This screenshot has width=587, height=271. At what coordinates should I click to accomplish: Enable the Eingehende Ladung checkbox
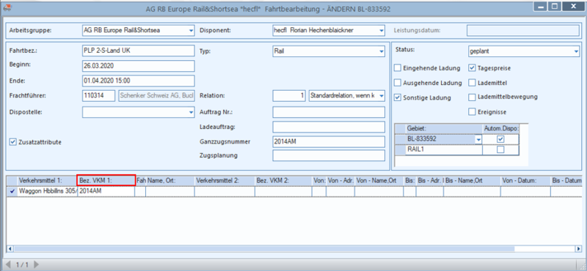point(398,68)
